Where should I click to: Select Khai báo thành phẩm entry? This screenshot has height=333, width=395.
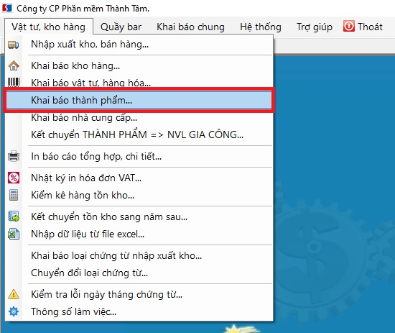(139, 100)
